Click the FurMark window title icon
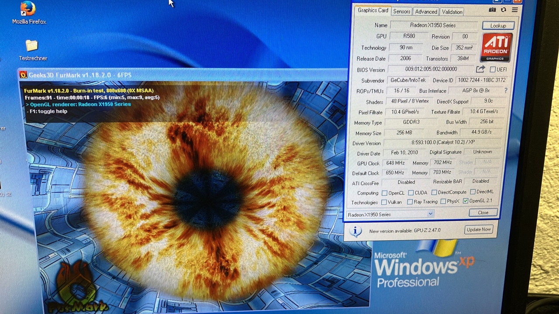 [x=23, y=75]
